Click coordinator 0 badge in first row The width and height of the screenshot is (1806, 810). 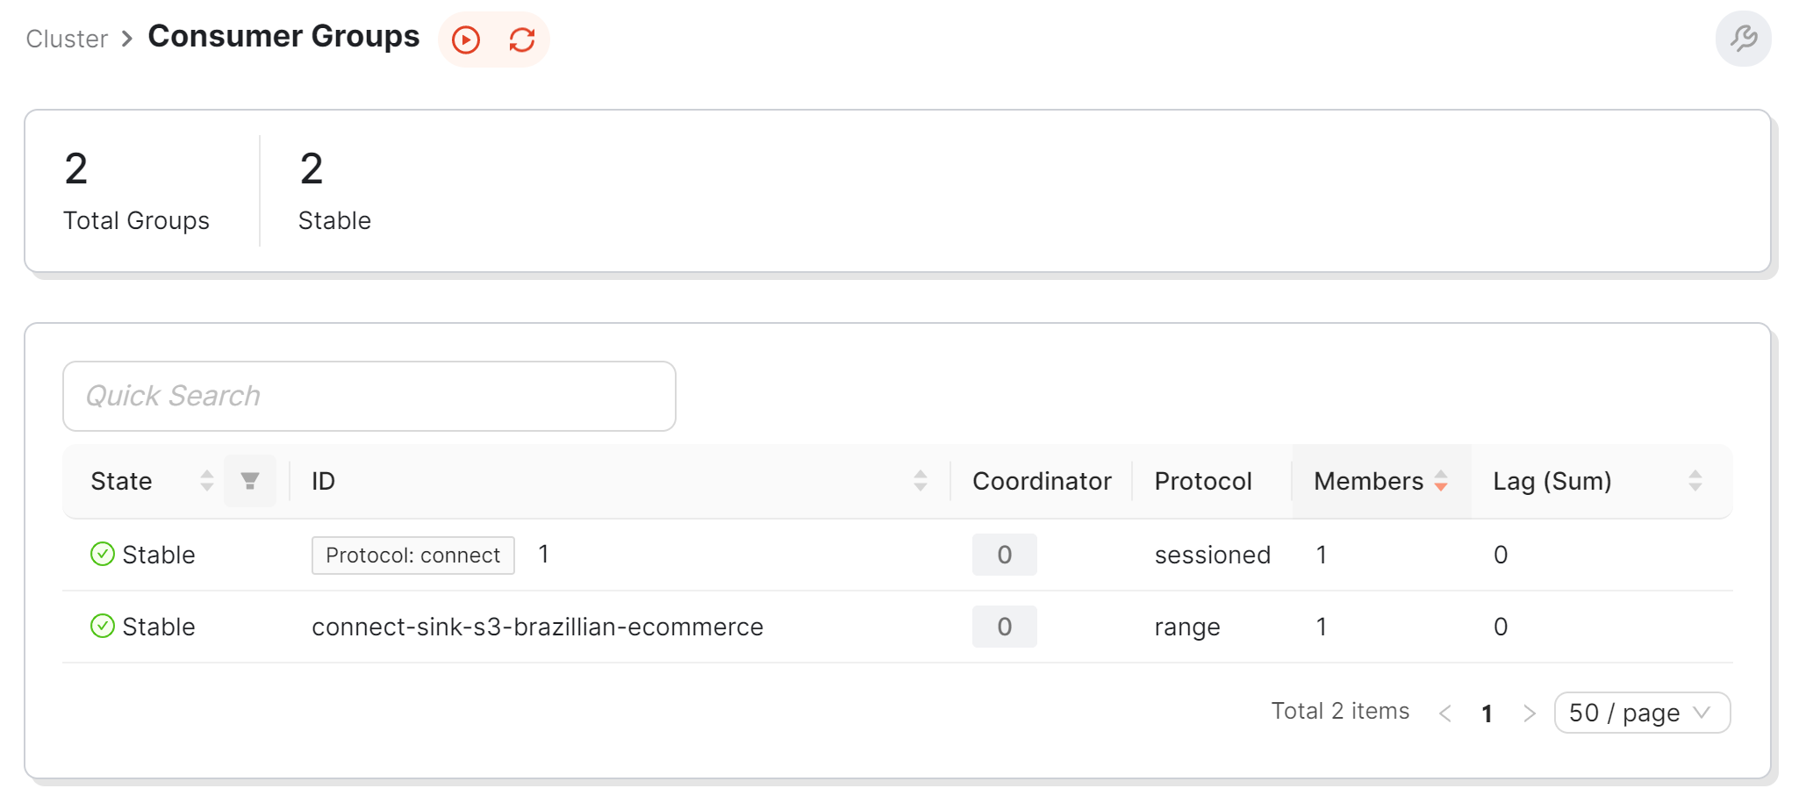[x=1005, y=555]
